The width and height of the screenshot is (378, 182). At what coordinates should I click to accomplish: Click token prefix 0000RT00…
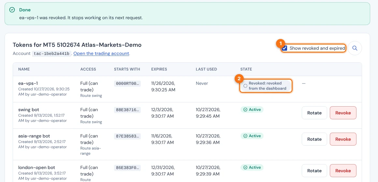click(127, 84)
